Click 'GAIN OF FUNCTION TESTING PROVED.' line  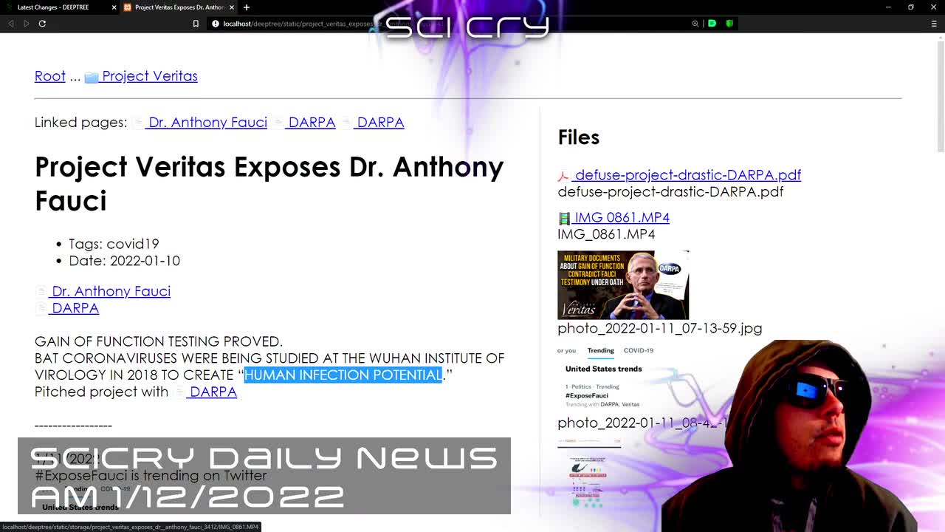(159, 341)
